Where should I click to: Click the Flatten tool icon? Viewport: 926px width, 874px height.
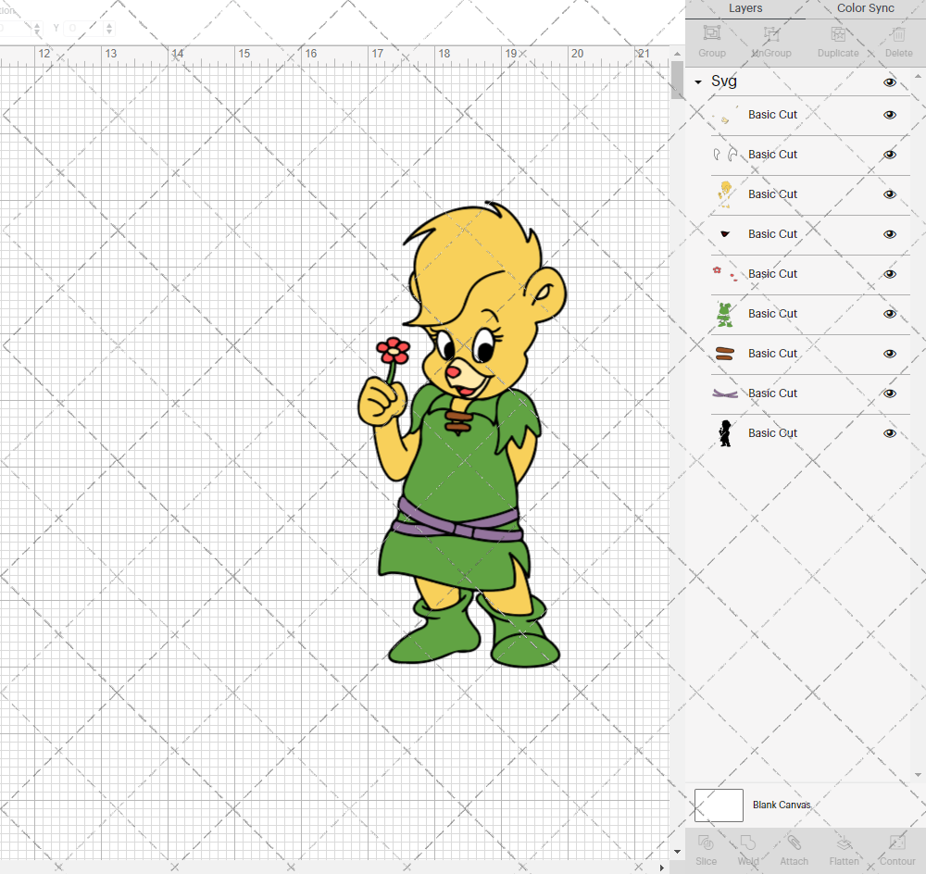pos(844,843)
